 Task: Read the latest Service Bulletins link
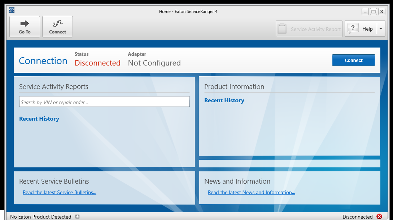(x=60, y=192)
